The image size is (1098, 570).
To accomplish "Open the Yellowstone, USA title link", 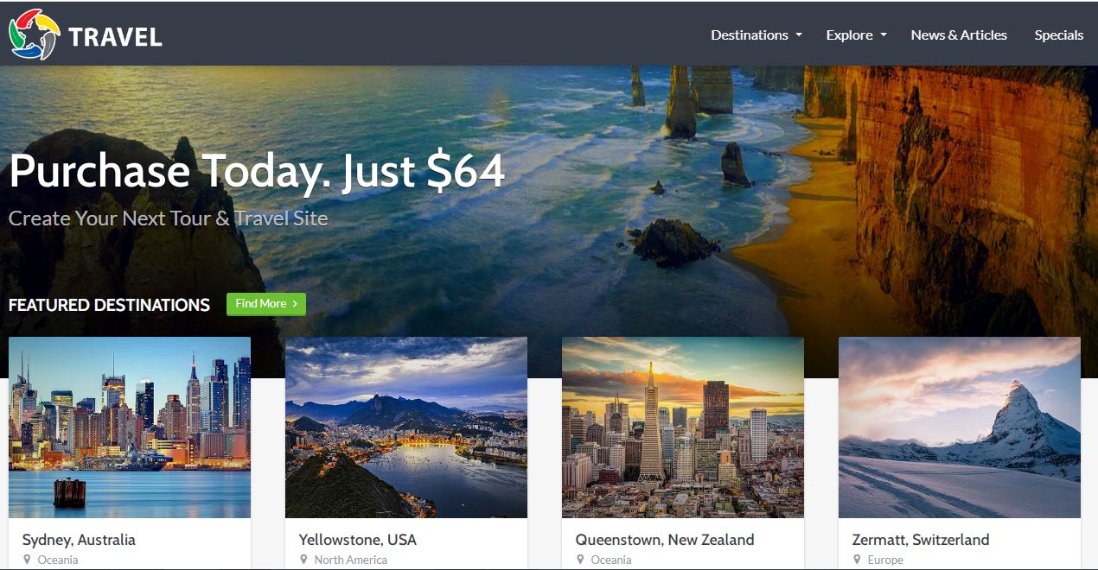I will tap(358, 540).
